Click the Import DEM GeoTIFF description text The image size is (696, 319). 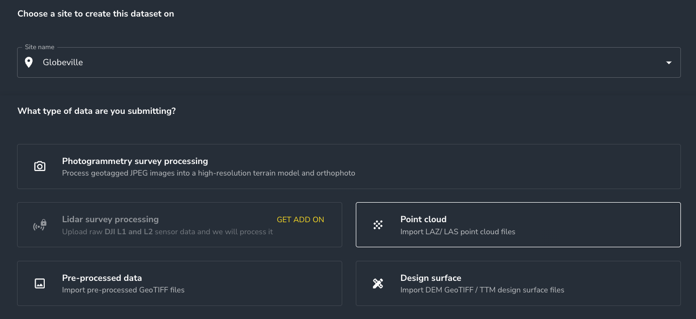click(x=482, y=290)
